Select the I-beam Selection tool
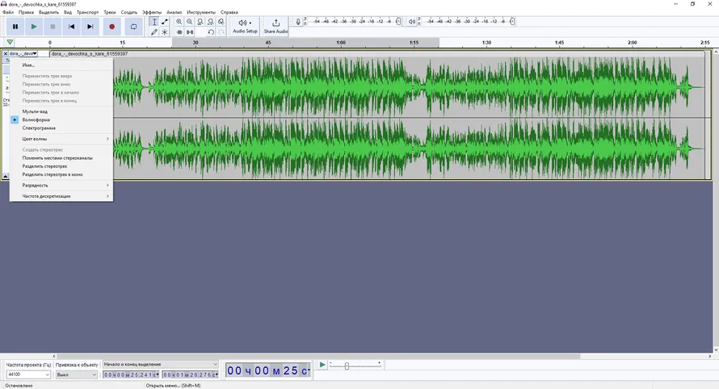The height and width of the screenshot is (389, 719). 154,22
